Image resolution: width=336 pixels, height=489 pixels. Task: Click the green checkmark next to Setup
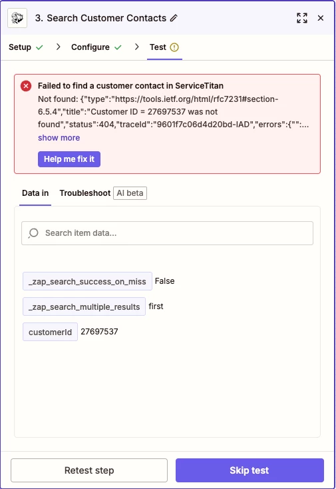[x=39, y=47]
